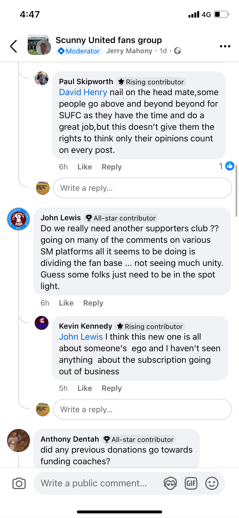Tap the public globe privacy icon
239x518 pixels.
[x=178, y=51]
